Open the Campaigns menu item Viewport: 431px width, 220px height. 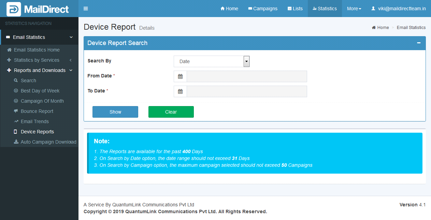tap(262, 9)
